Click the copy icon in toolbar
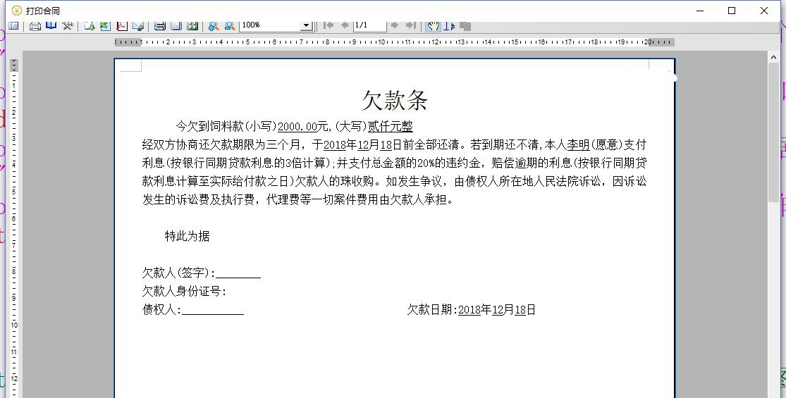Screen dimensions: 786x398 pos(465,26)
